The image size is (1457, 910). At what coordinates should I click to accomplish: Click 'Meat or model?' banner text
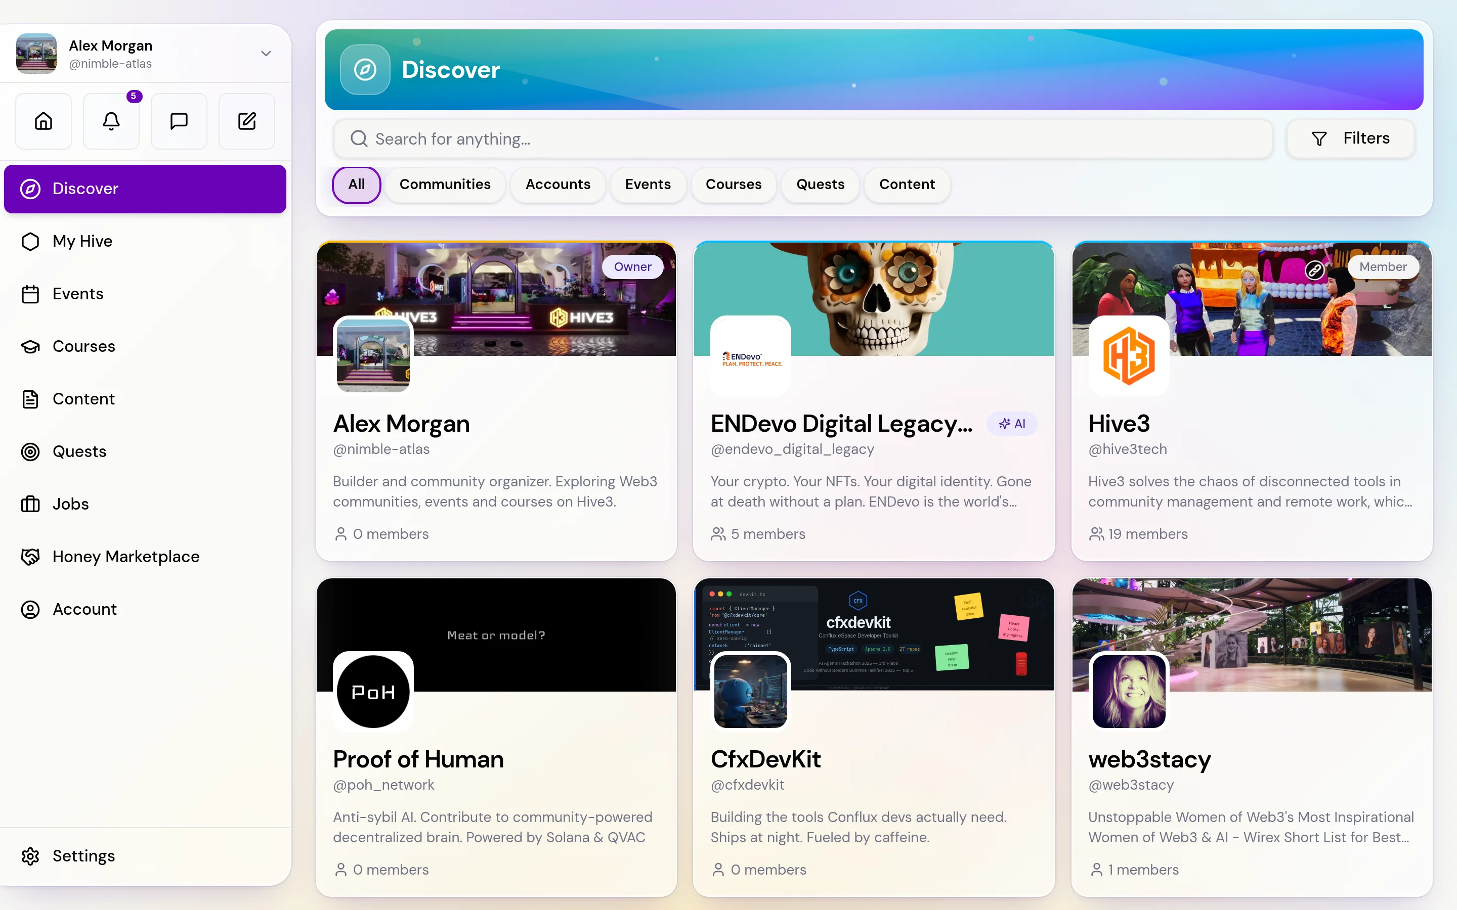point(496,635)
